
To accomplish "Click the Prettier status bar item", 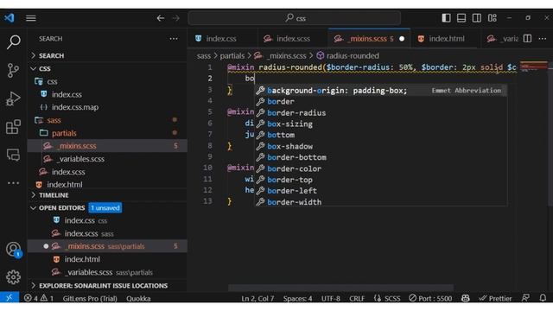I will (495, 298).
